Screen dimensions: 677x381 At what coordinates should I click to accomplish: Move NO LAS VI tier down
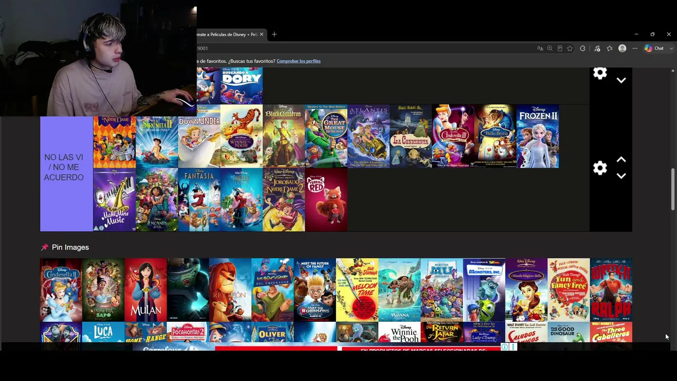(621, 176)
